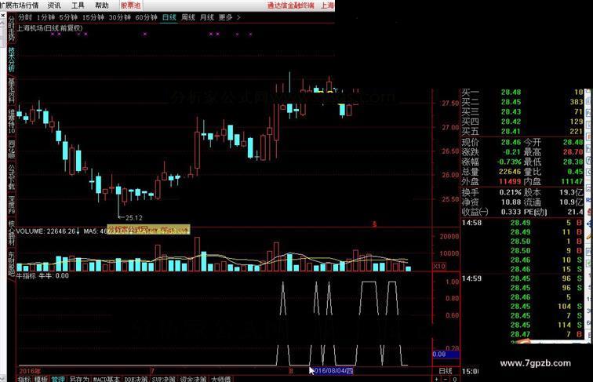Click the 换手 value 0.21%
593x382 pixels.
pos(510,192)
